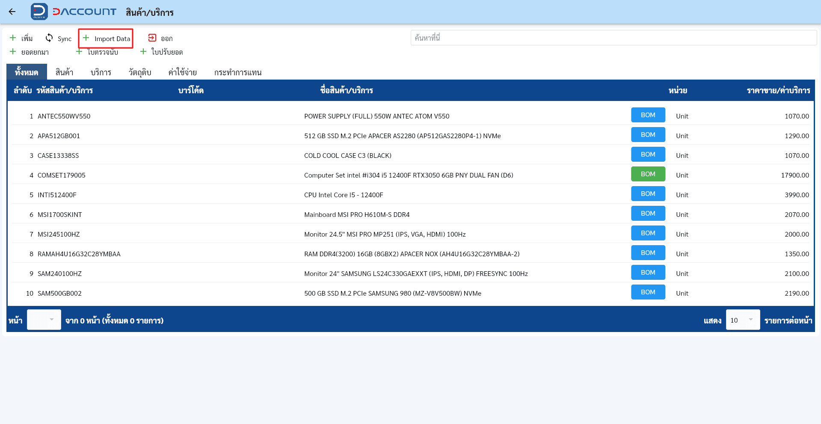
Task: Click the plus icon next to ใบตรวจนับ
Action: coord(79,51)
